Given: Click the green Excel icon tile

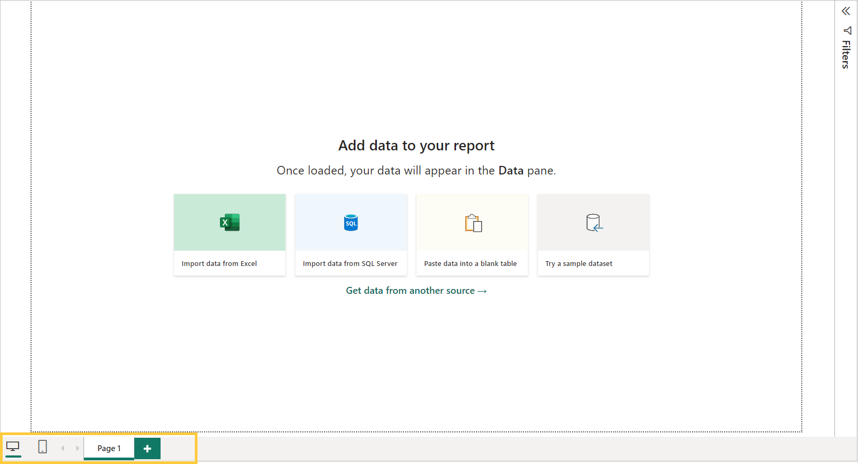Looking at the screenshot, I should 230,222.
